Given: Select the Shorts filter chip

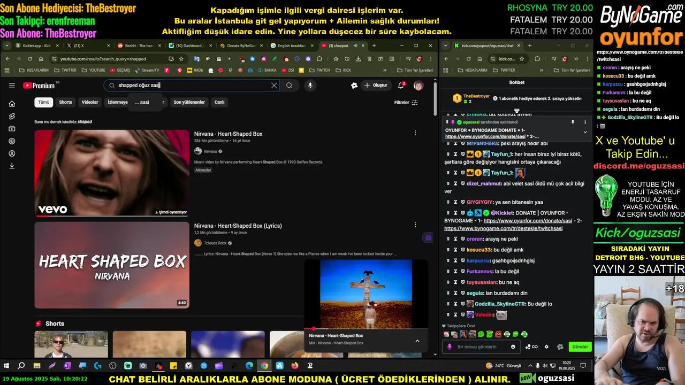Looking at the screenshot, I should click(65, 102).
